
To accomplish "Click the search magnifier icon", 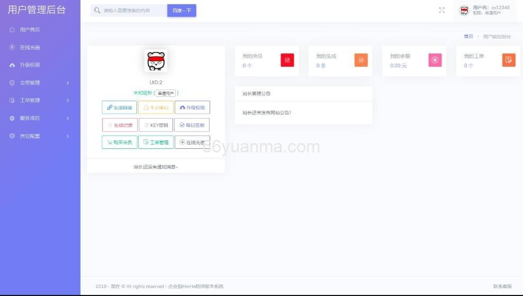I will point(97,11).
